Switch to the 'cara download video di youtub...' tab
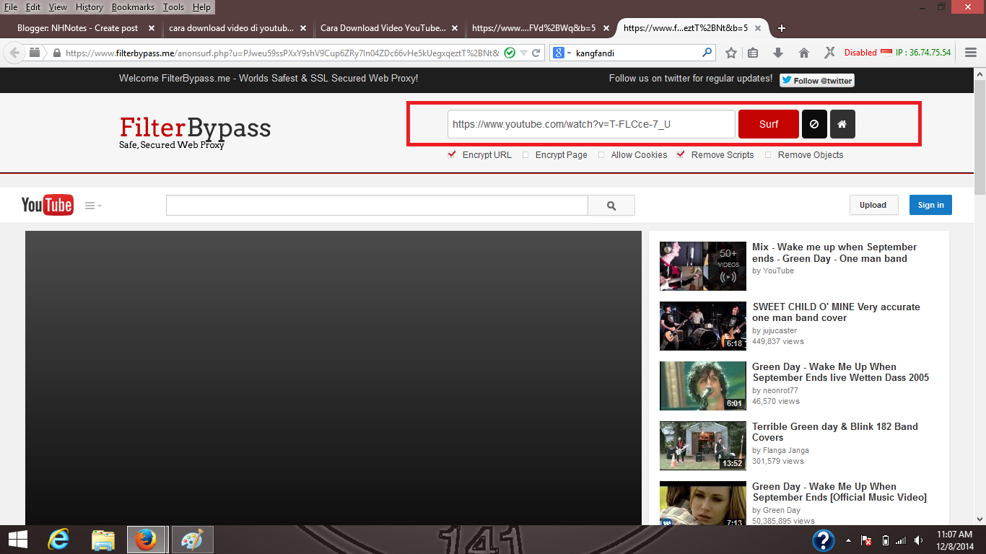Screen dimensions: 986x554 (x=235, y=28)
